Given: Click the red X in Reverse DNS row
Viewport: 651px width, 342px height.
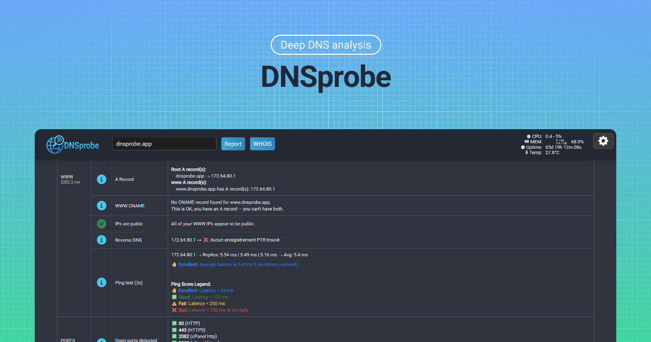Looking at the screenshot, I should coord(206,239).
